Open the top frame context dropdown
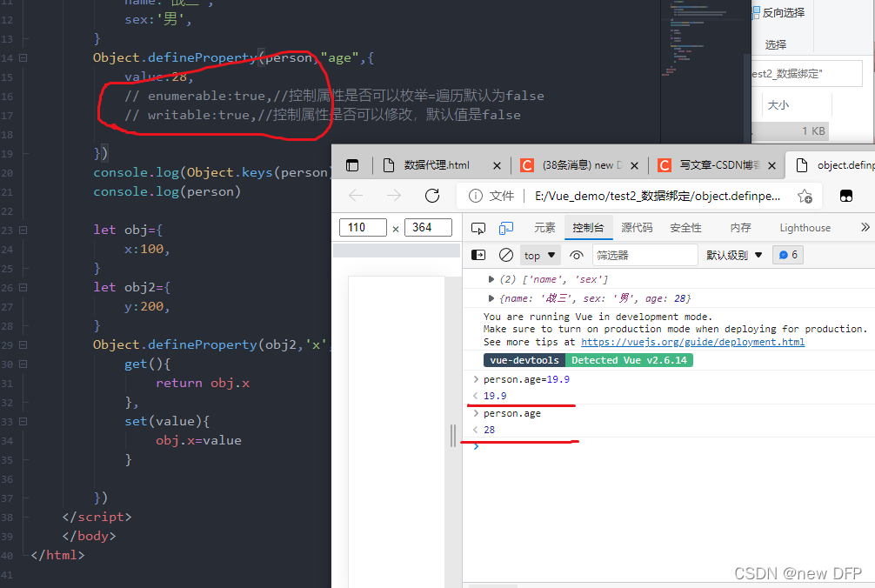The height and width of the screenshot is (588, 875). (x=539, y=254)
